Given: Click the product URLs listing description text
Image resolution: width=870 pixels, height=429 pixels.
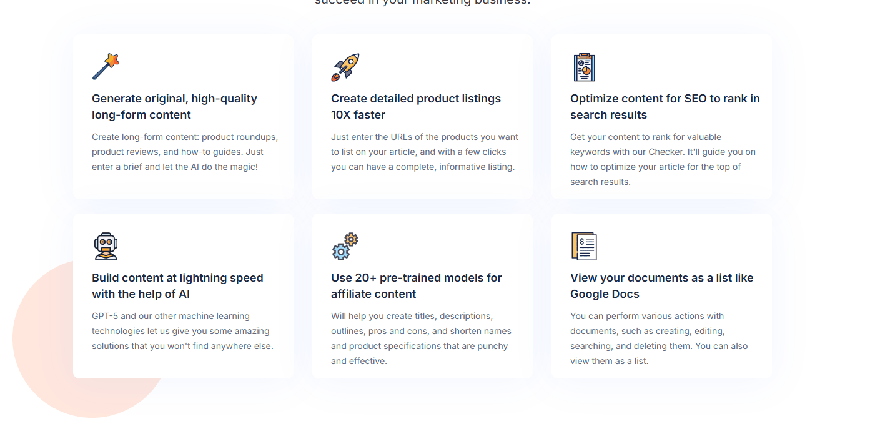Looking at the screenshot, I should [x=424, y=152].
